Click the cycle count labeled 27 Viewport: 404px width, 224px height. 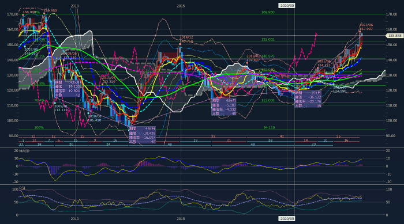(21, 145)
